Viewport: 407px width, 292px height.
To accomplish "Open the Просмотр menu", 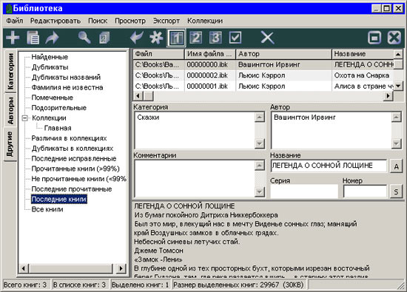I will click(130, 21).
